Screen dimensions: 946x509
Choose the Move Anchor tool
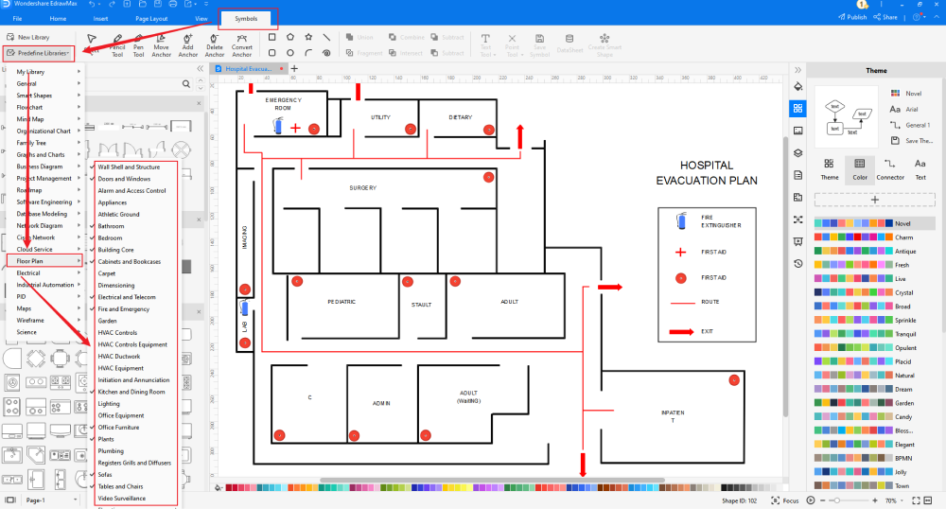point(161,45)
